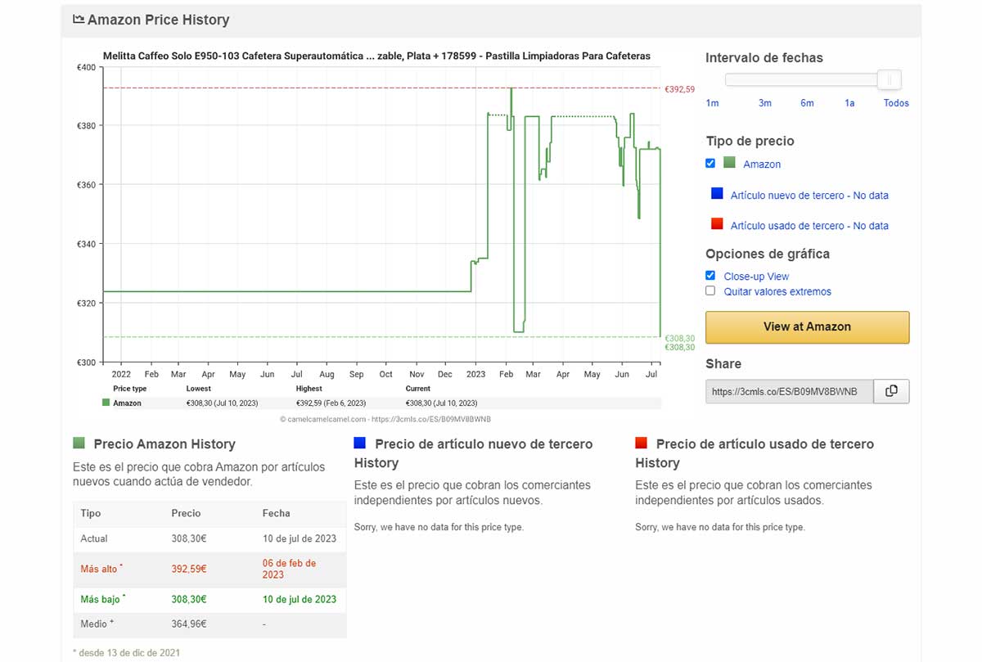Enable Quitar valores extremos
This screenshot has width=982, height=662.
pos(710,290)
